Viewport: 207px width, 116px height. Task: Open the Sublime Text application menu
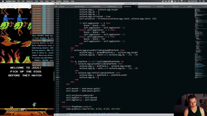[11, 1]
